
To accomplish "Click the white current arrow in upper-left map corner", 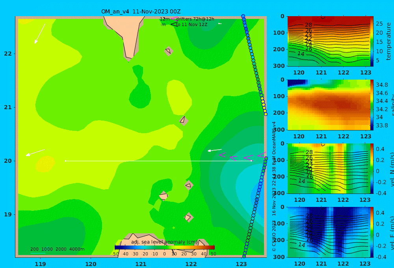I will 40,34.
